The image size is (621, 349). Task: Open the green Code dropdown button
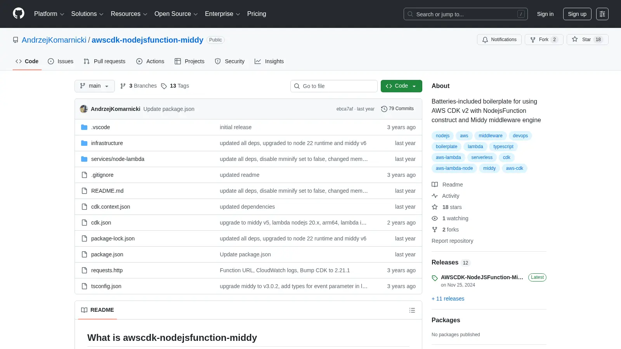[401, 86]
